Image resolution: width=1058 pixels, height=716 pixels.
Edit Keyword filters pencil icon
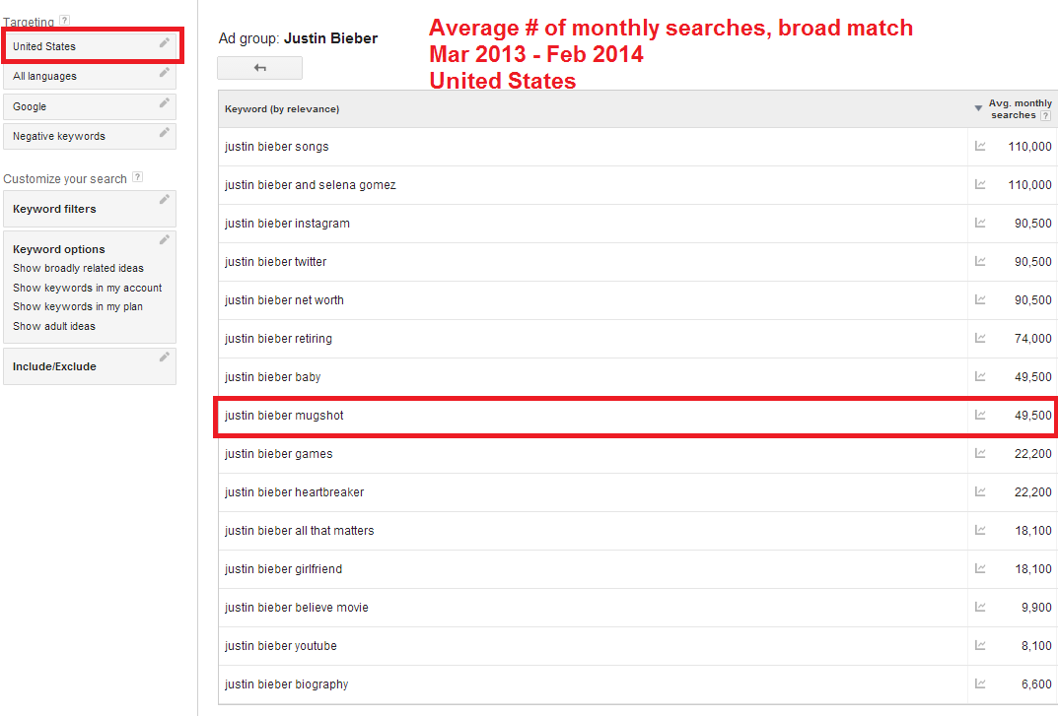(x=164, y=200)
